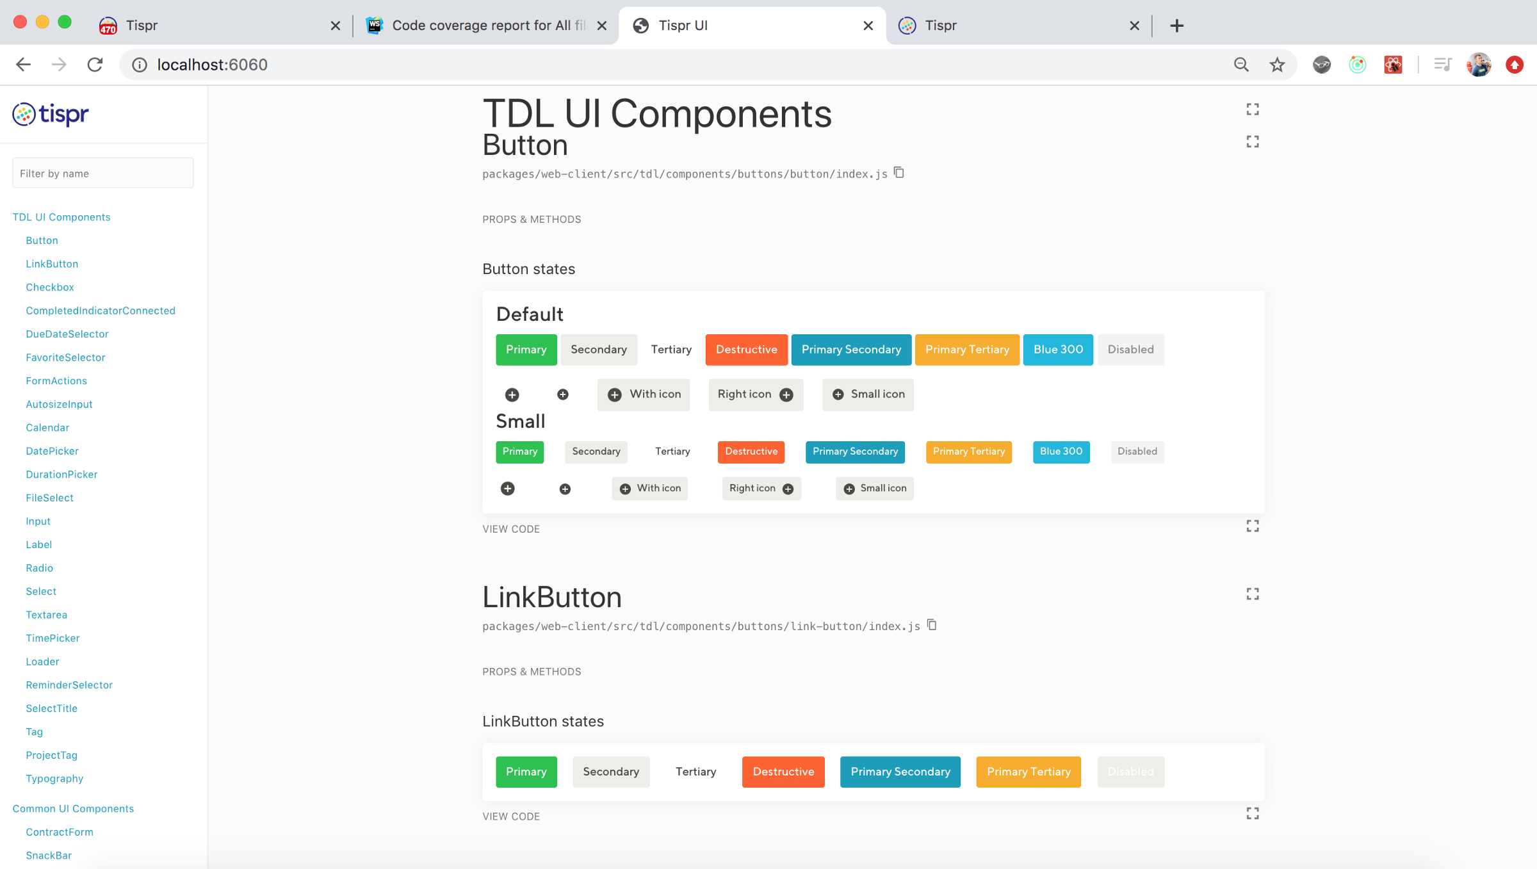Image resolution: width=1537 pixels, height=869 pixels.
Task: Click the Small Small icon button
Action: coord(875,489)
